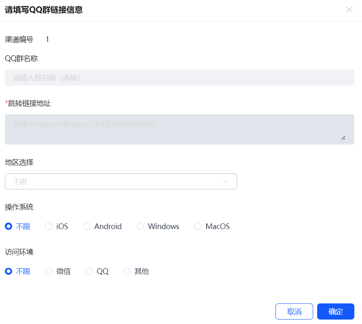362x324 pixels.
Task: Click the 跳转链接地址 required field label
Action: 29,103
